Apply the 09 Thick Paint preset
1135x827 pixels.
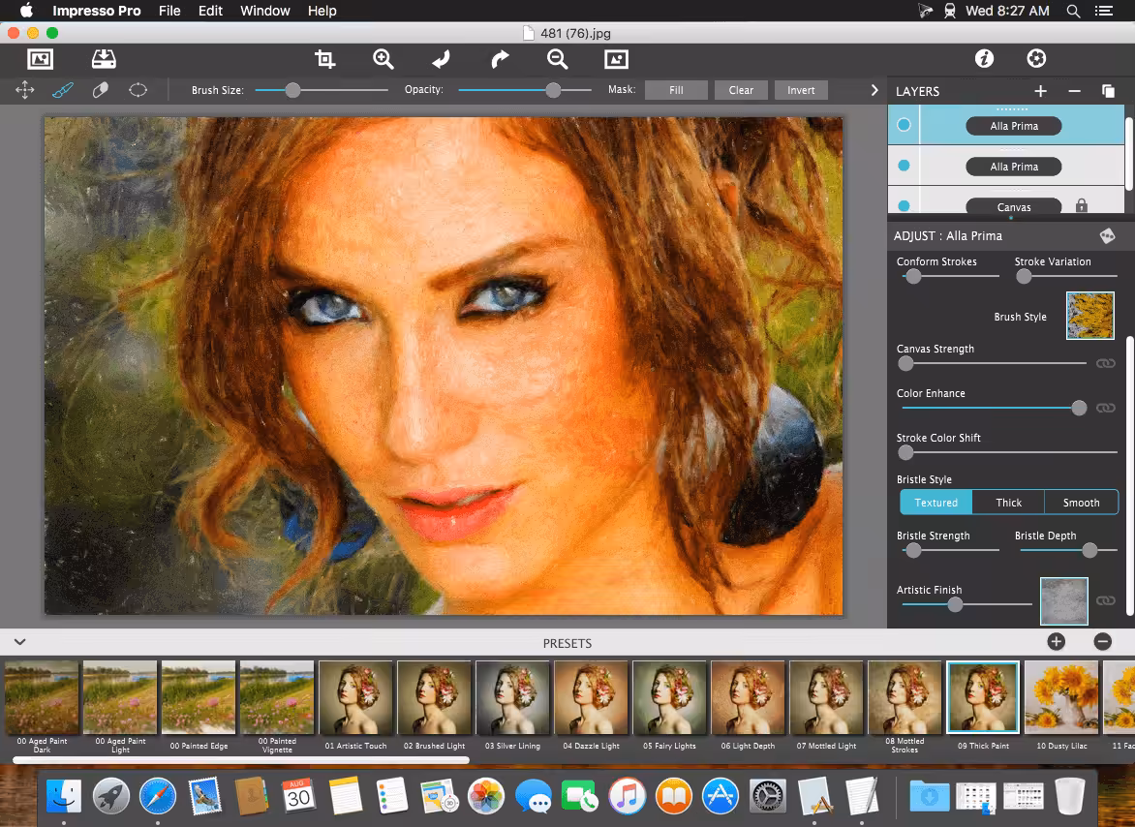pyautogui.click(x=983, y=697)
